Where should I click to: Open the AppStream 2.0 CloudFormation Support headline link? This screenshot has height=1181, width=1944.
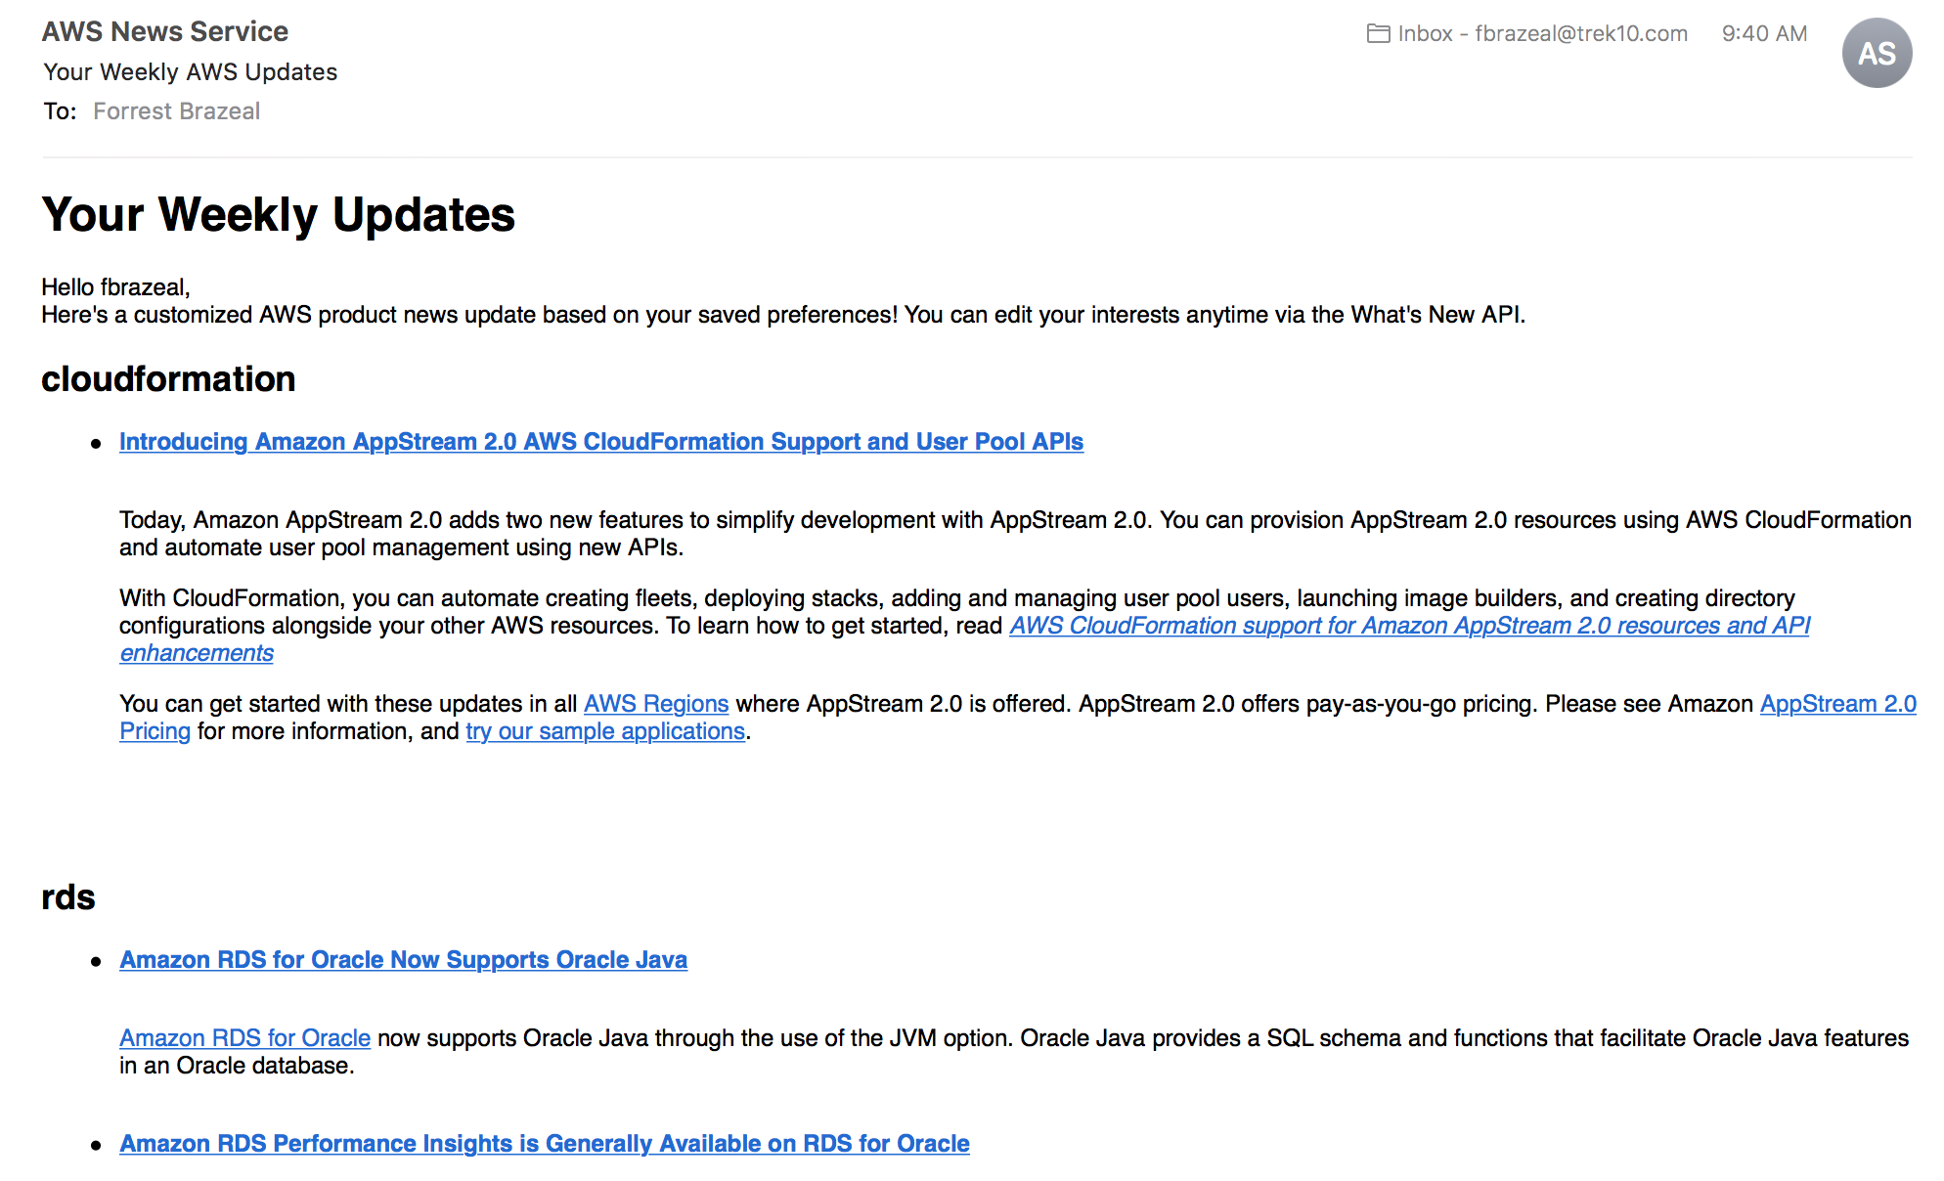pyautogui.click(x=600, y=442)
